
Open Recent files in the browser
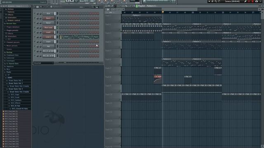click(x=11, y=24)
